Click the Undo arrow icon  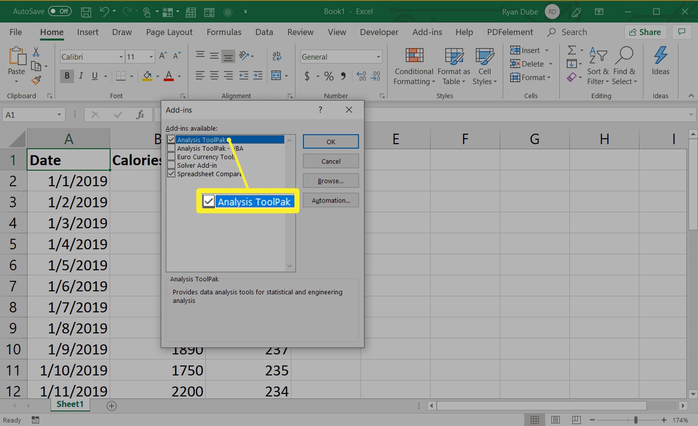[104, 11]
